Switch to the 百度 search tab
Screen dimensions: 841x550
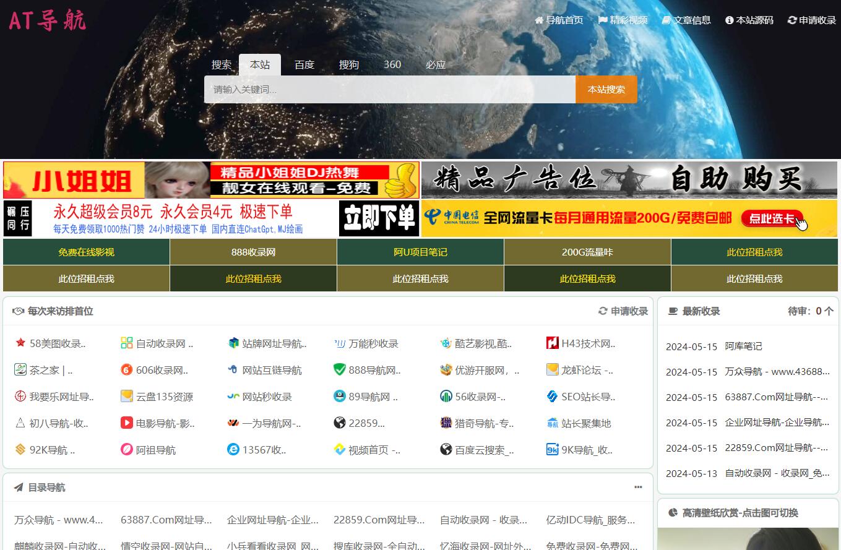tap(304, 65)
